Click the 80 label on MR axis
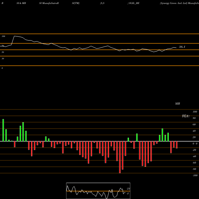 194,118
